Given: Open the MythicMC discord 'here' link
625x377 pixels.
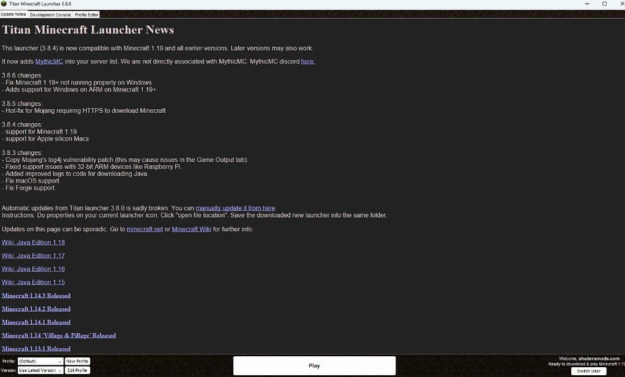Looking at the screenshot, I should [308, 62].
